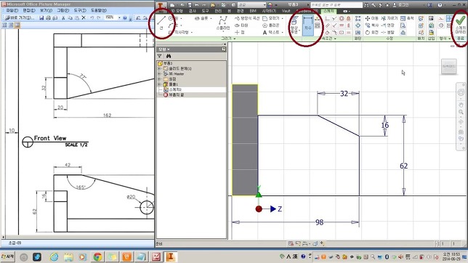Viewport: 468px width, 263px height.
Task: Select the Ellipse (타원) tool
Action: point(241,25)
